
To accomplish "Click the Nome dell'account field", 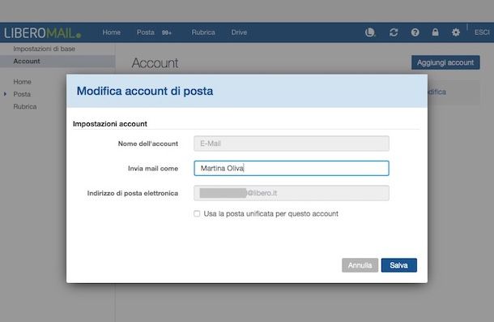I will [292, 144].
